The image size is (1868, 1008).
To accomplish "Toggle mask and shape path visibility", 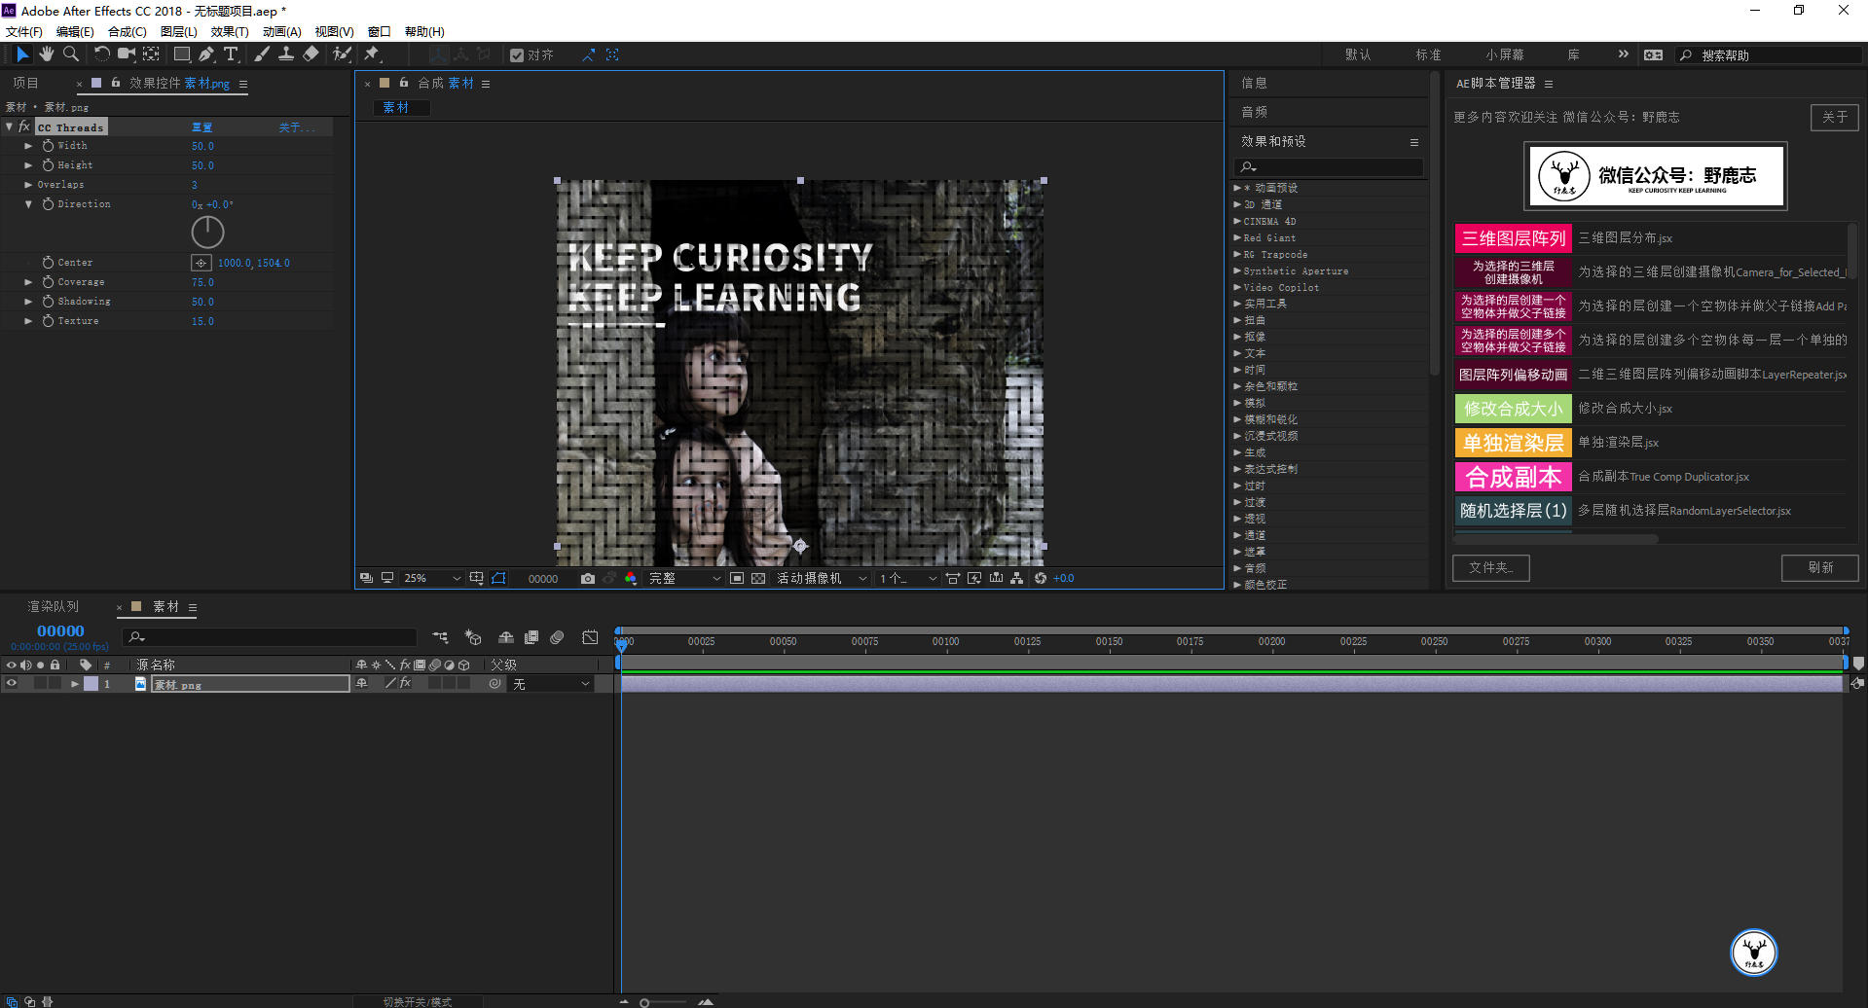I will pyautogui.click(x=498, y=578).
